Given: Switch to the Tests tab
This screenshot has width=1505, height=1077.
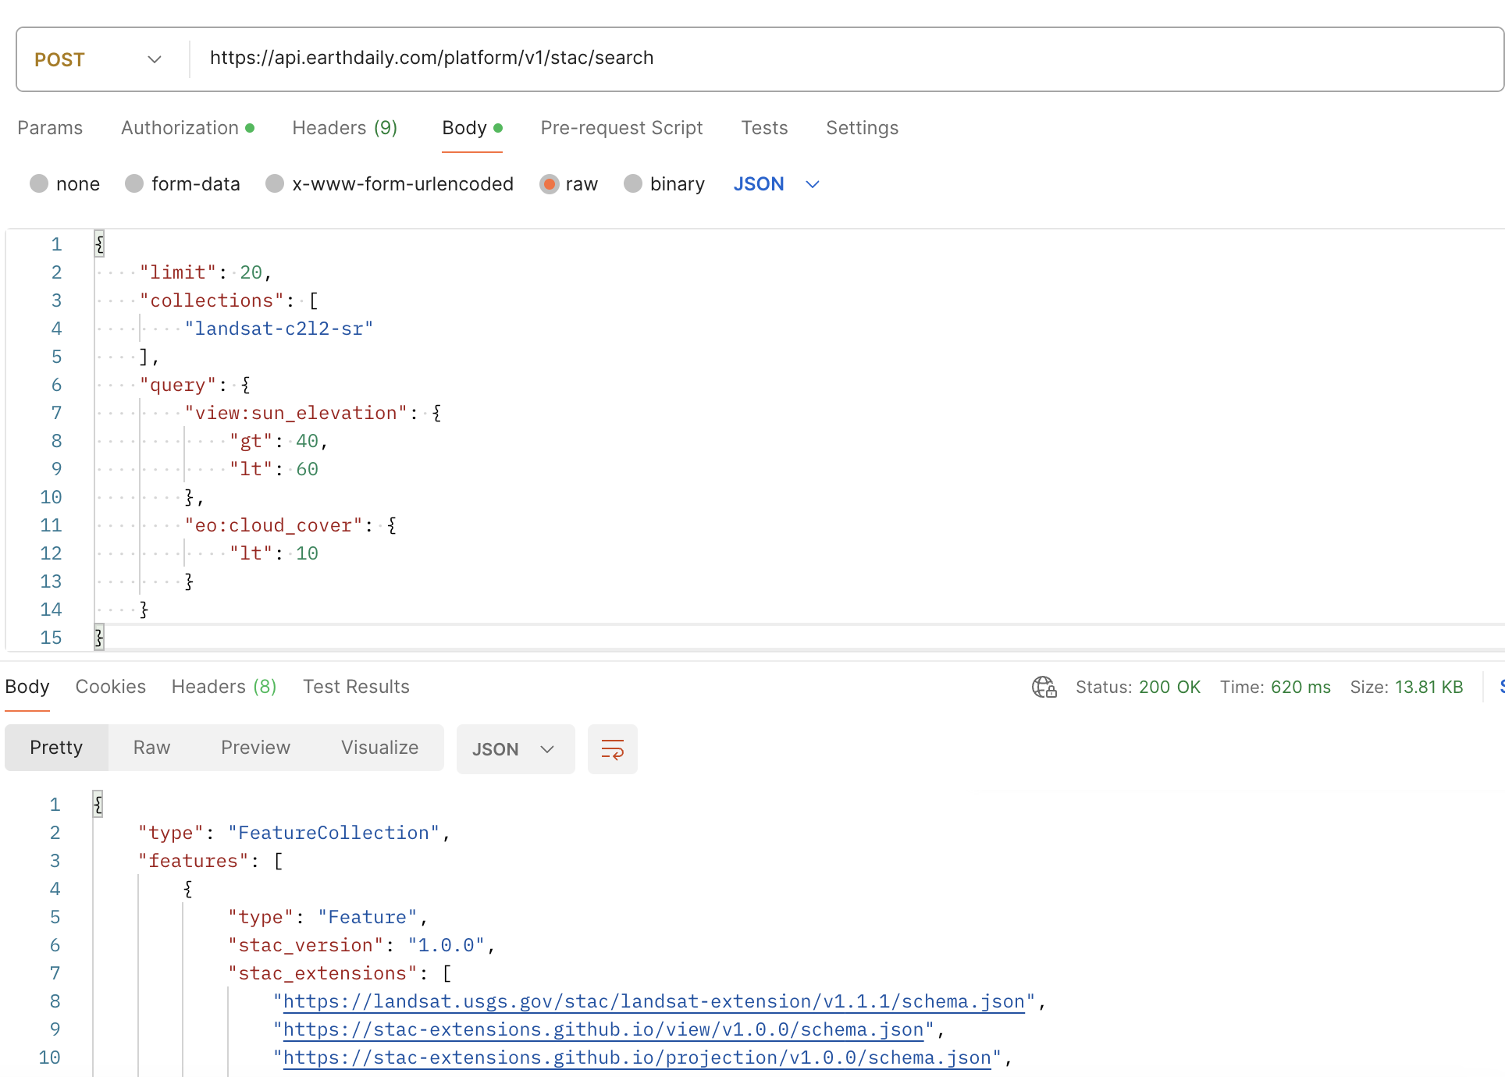Looking at the screenshot, I should tap(764, 128).
